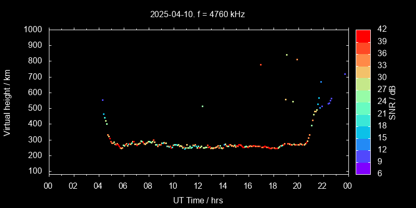Click the red 39–42 dB colorbar segment
This screenshot has width=416, height=208.
[363, 35]
